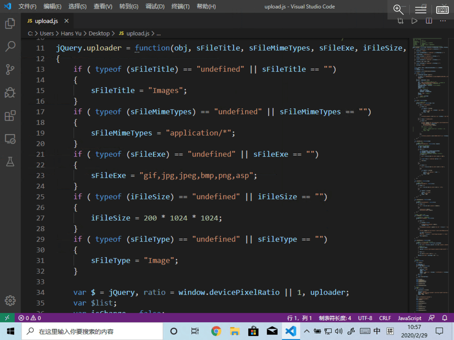
Task: Click the hamburger lines icon in title bar
Action: (x=421, y=9)
